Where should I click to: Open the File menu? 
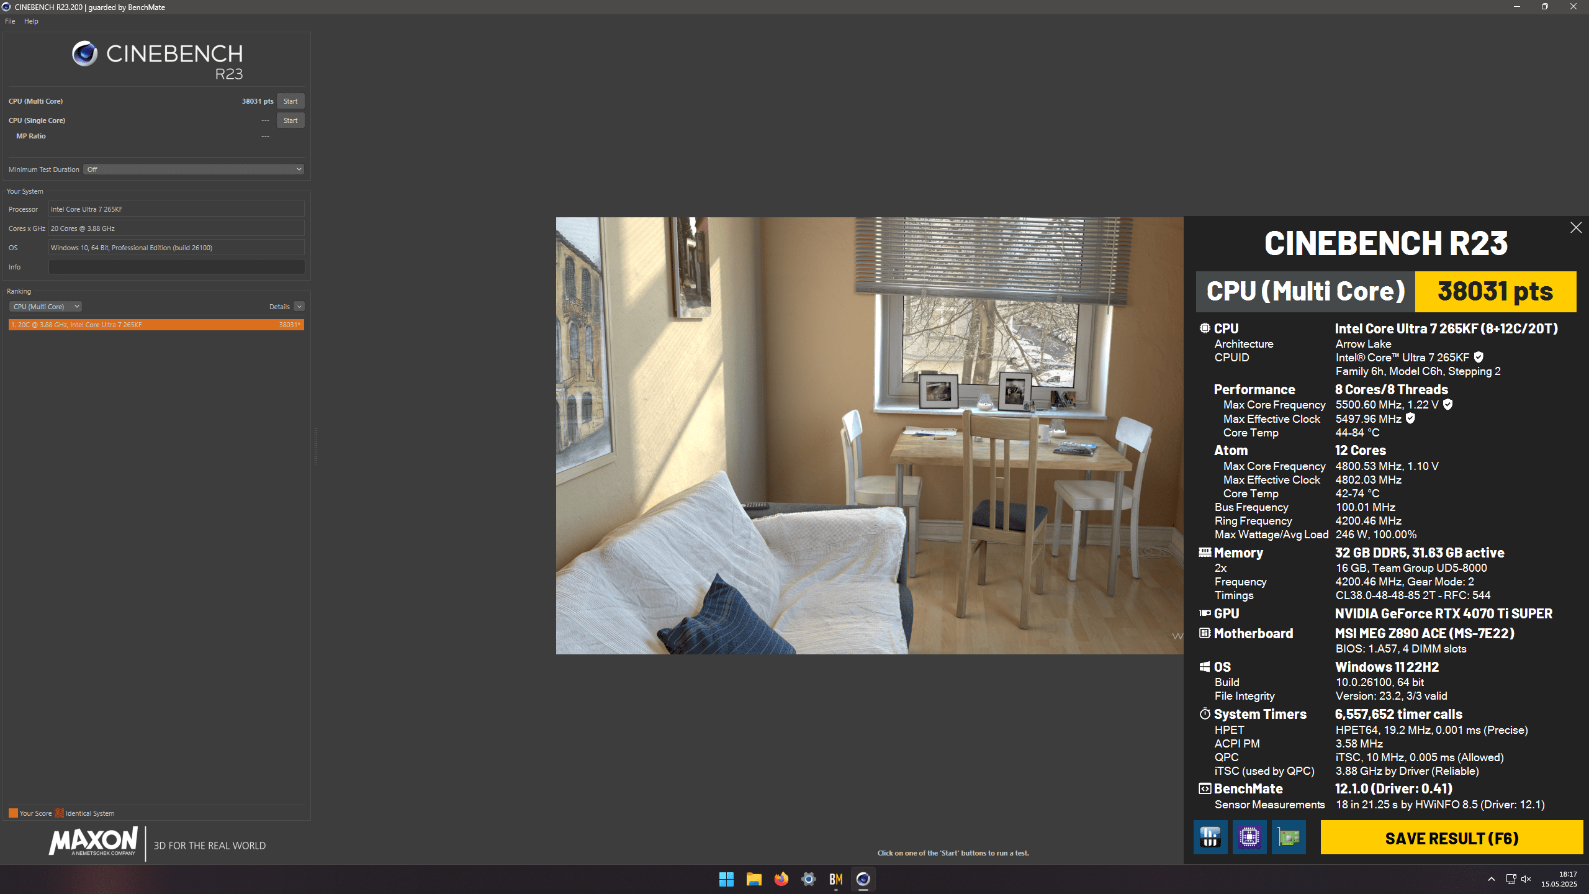pyautogui.click(x=10, y=21)
